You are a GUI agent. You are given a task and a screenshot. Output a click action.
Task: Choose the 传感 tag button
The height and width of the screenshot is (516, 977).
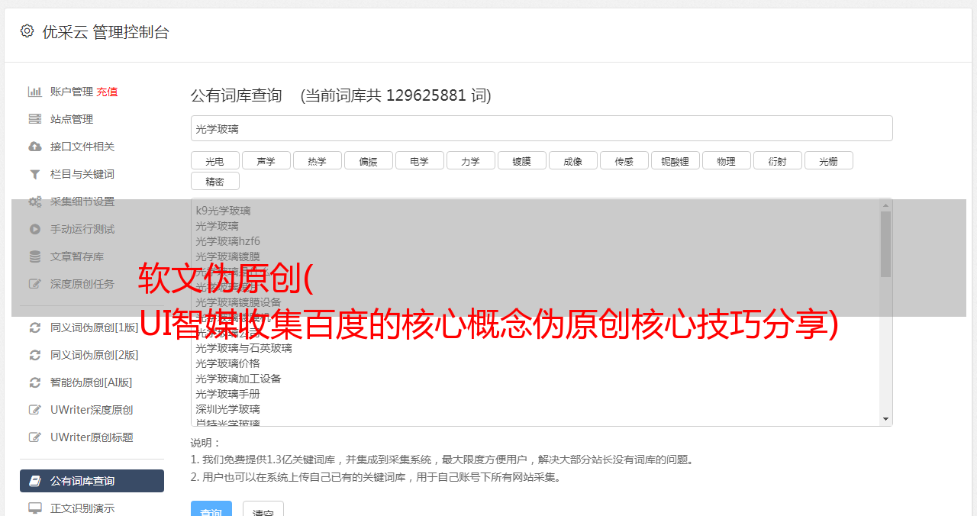[x=624, y=161]
